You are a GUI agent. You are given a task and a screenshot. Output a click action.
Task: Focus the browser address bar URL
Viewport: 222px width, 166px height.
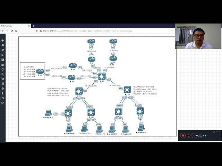[x=87, y=31]
